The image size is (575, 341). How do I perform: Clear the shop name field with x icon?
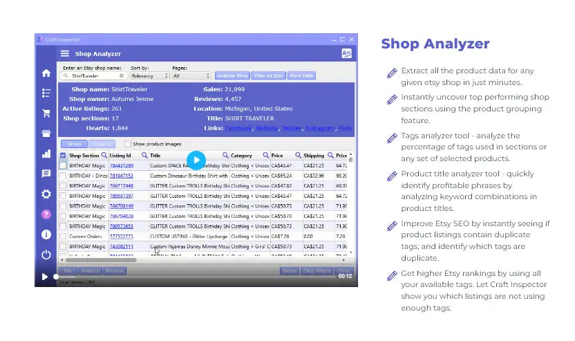pyautogui.click(x=122, y=75)
